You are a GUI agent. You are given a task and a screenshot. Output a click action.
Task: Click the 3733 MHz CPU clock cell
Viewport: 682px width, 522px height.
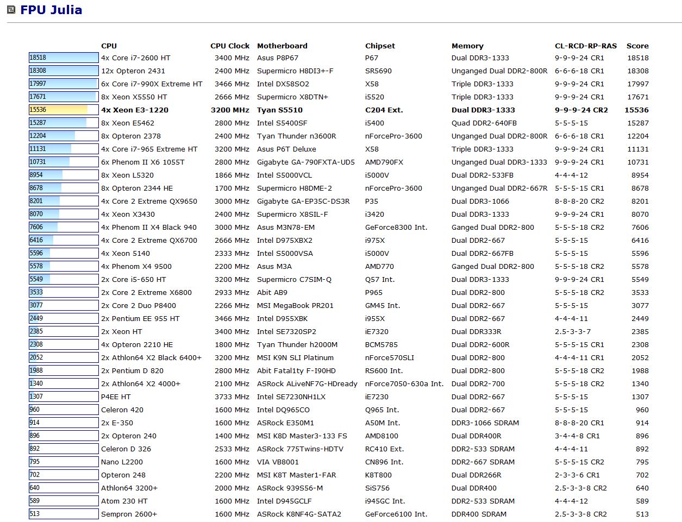[232, 397]
